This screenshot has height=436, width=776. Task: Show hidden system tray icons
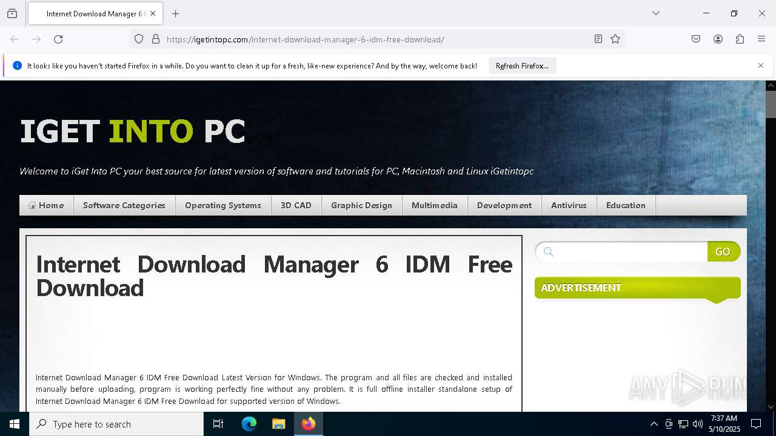(654, 424)
